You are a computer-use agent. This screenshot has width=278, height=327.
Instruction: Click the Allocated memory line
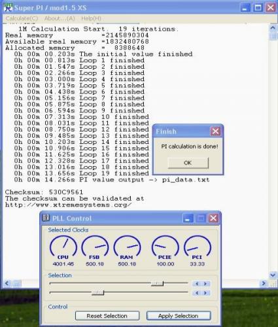[x=75, y=48]
